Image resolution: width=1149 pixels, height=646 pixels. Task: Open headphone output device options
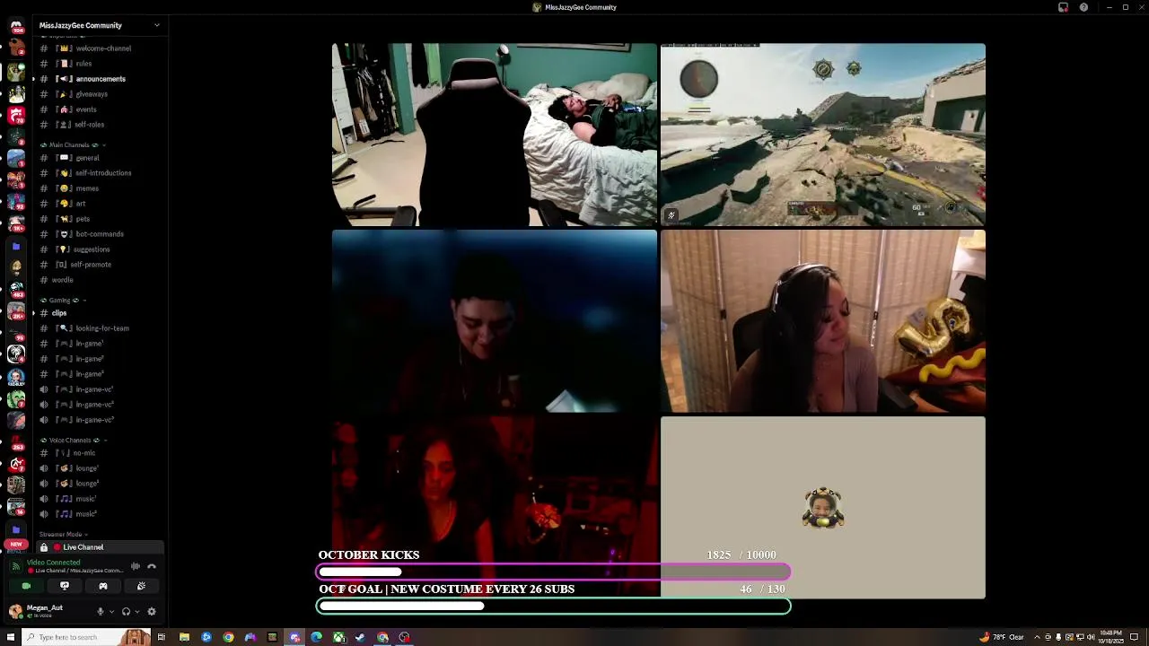[x=136, y=612]
